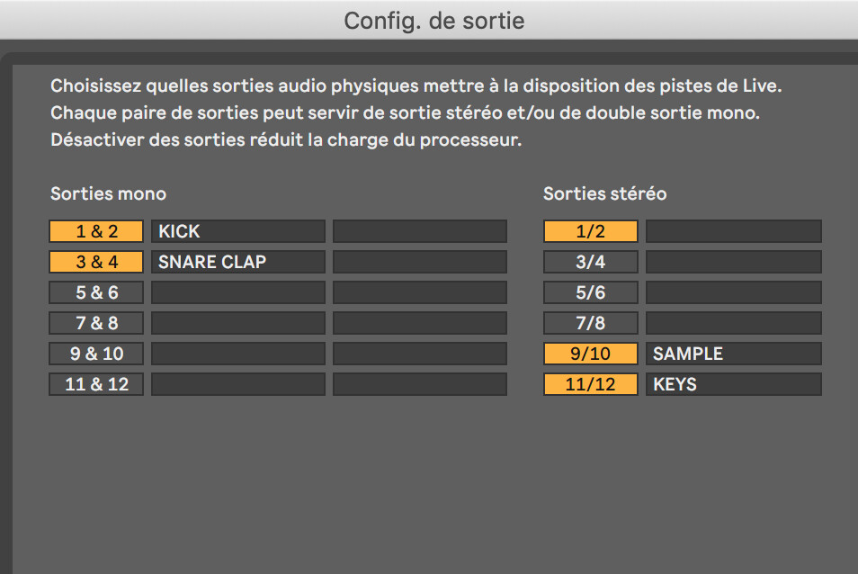Click the second name field in KICK row
This screenshot has width=858, height=574.
click(x=420, y=231)
